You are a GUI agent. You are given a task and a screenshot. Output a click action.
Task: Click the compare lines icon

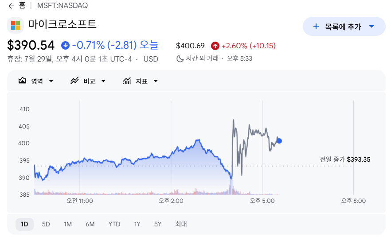74,81
